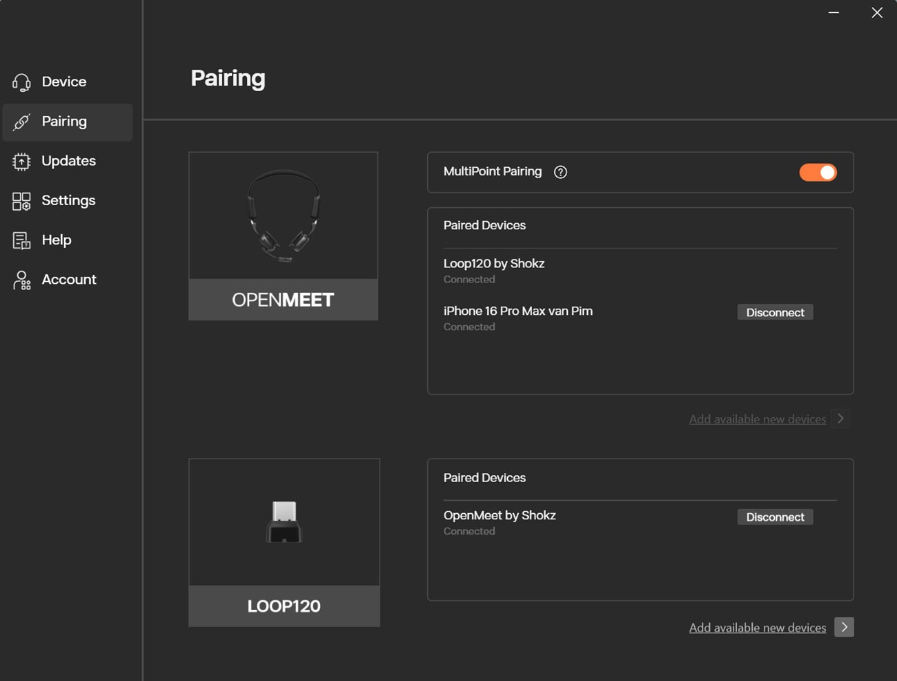Screen dimensions: 897x681
Task: Select iPhone 16 Pro Max van Pim entry
Action: tap(517, 311)
